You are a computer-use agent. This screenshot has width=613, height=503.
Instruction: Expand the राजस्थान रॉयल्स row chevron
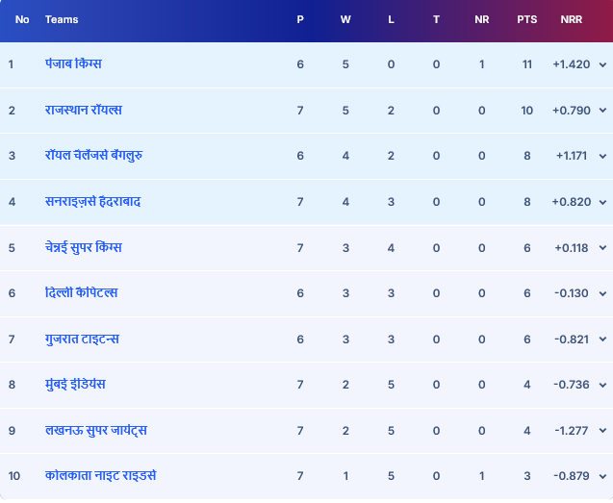tap(602, 111)
